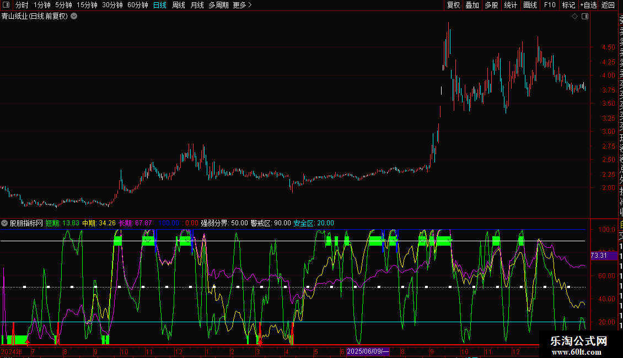Switch to 日线 daily chart period
Screen dimensions: 623x358
coord(159,5)
